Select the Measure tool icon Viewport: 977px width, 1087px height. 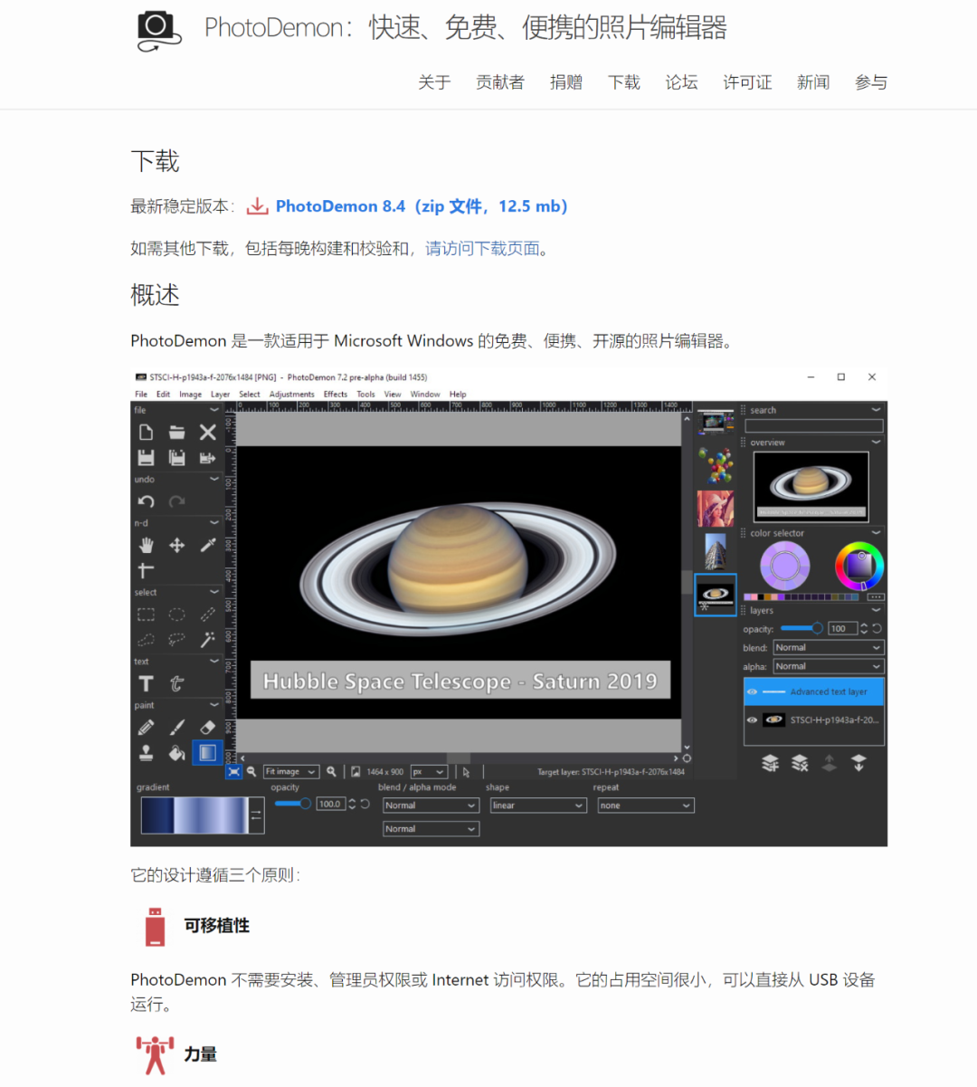[x=146, y=570]
